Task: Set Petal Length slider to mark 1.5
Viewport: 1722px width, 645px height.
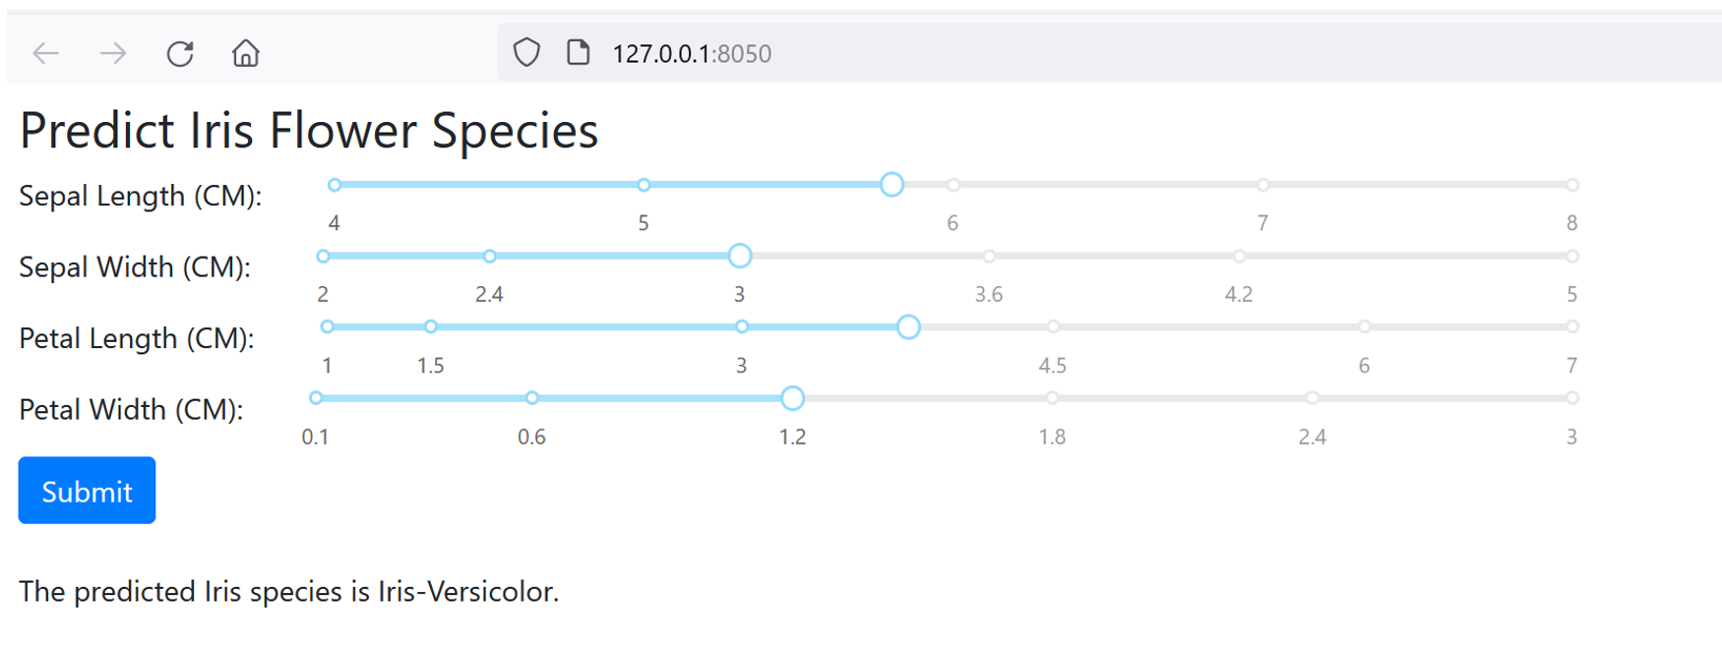Action: [431, 326]
